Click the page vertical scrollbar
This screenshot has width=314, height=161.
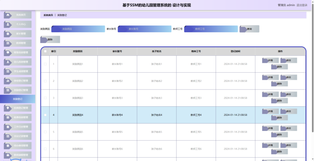tap(312, 68)
